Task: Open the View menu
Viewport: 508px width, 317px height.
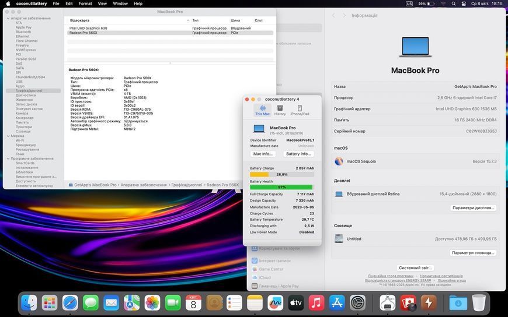Action: pos(102,3)
